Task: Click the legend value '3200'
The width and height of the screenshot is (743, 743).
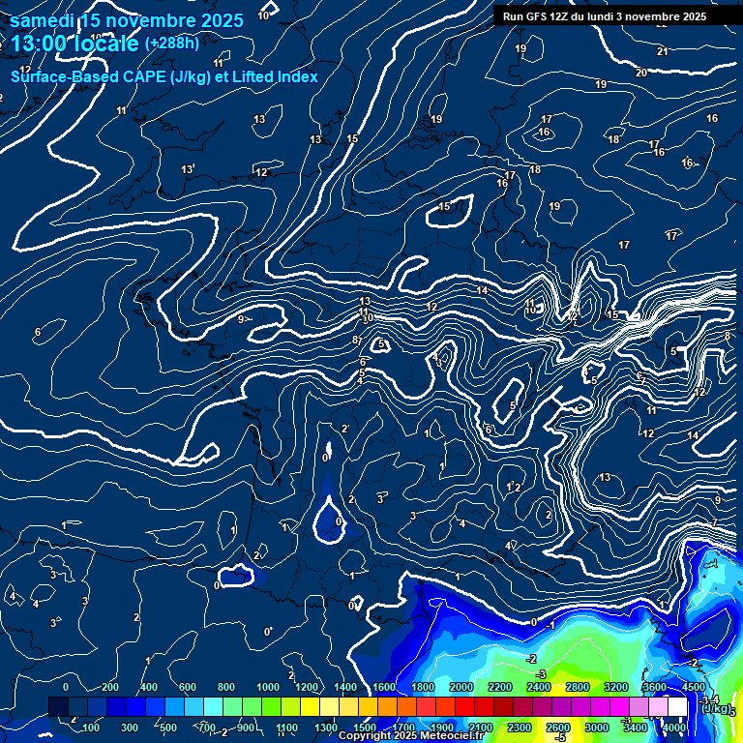Action: 616,687
